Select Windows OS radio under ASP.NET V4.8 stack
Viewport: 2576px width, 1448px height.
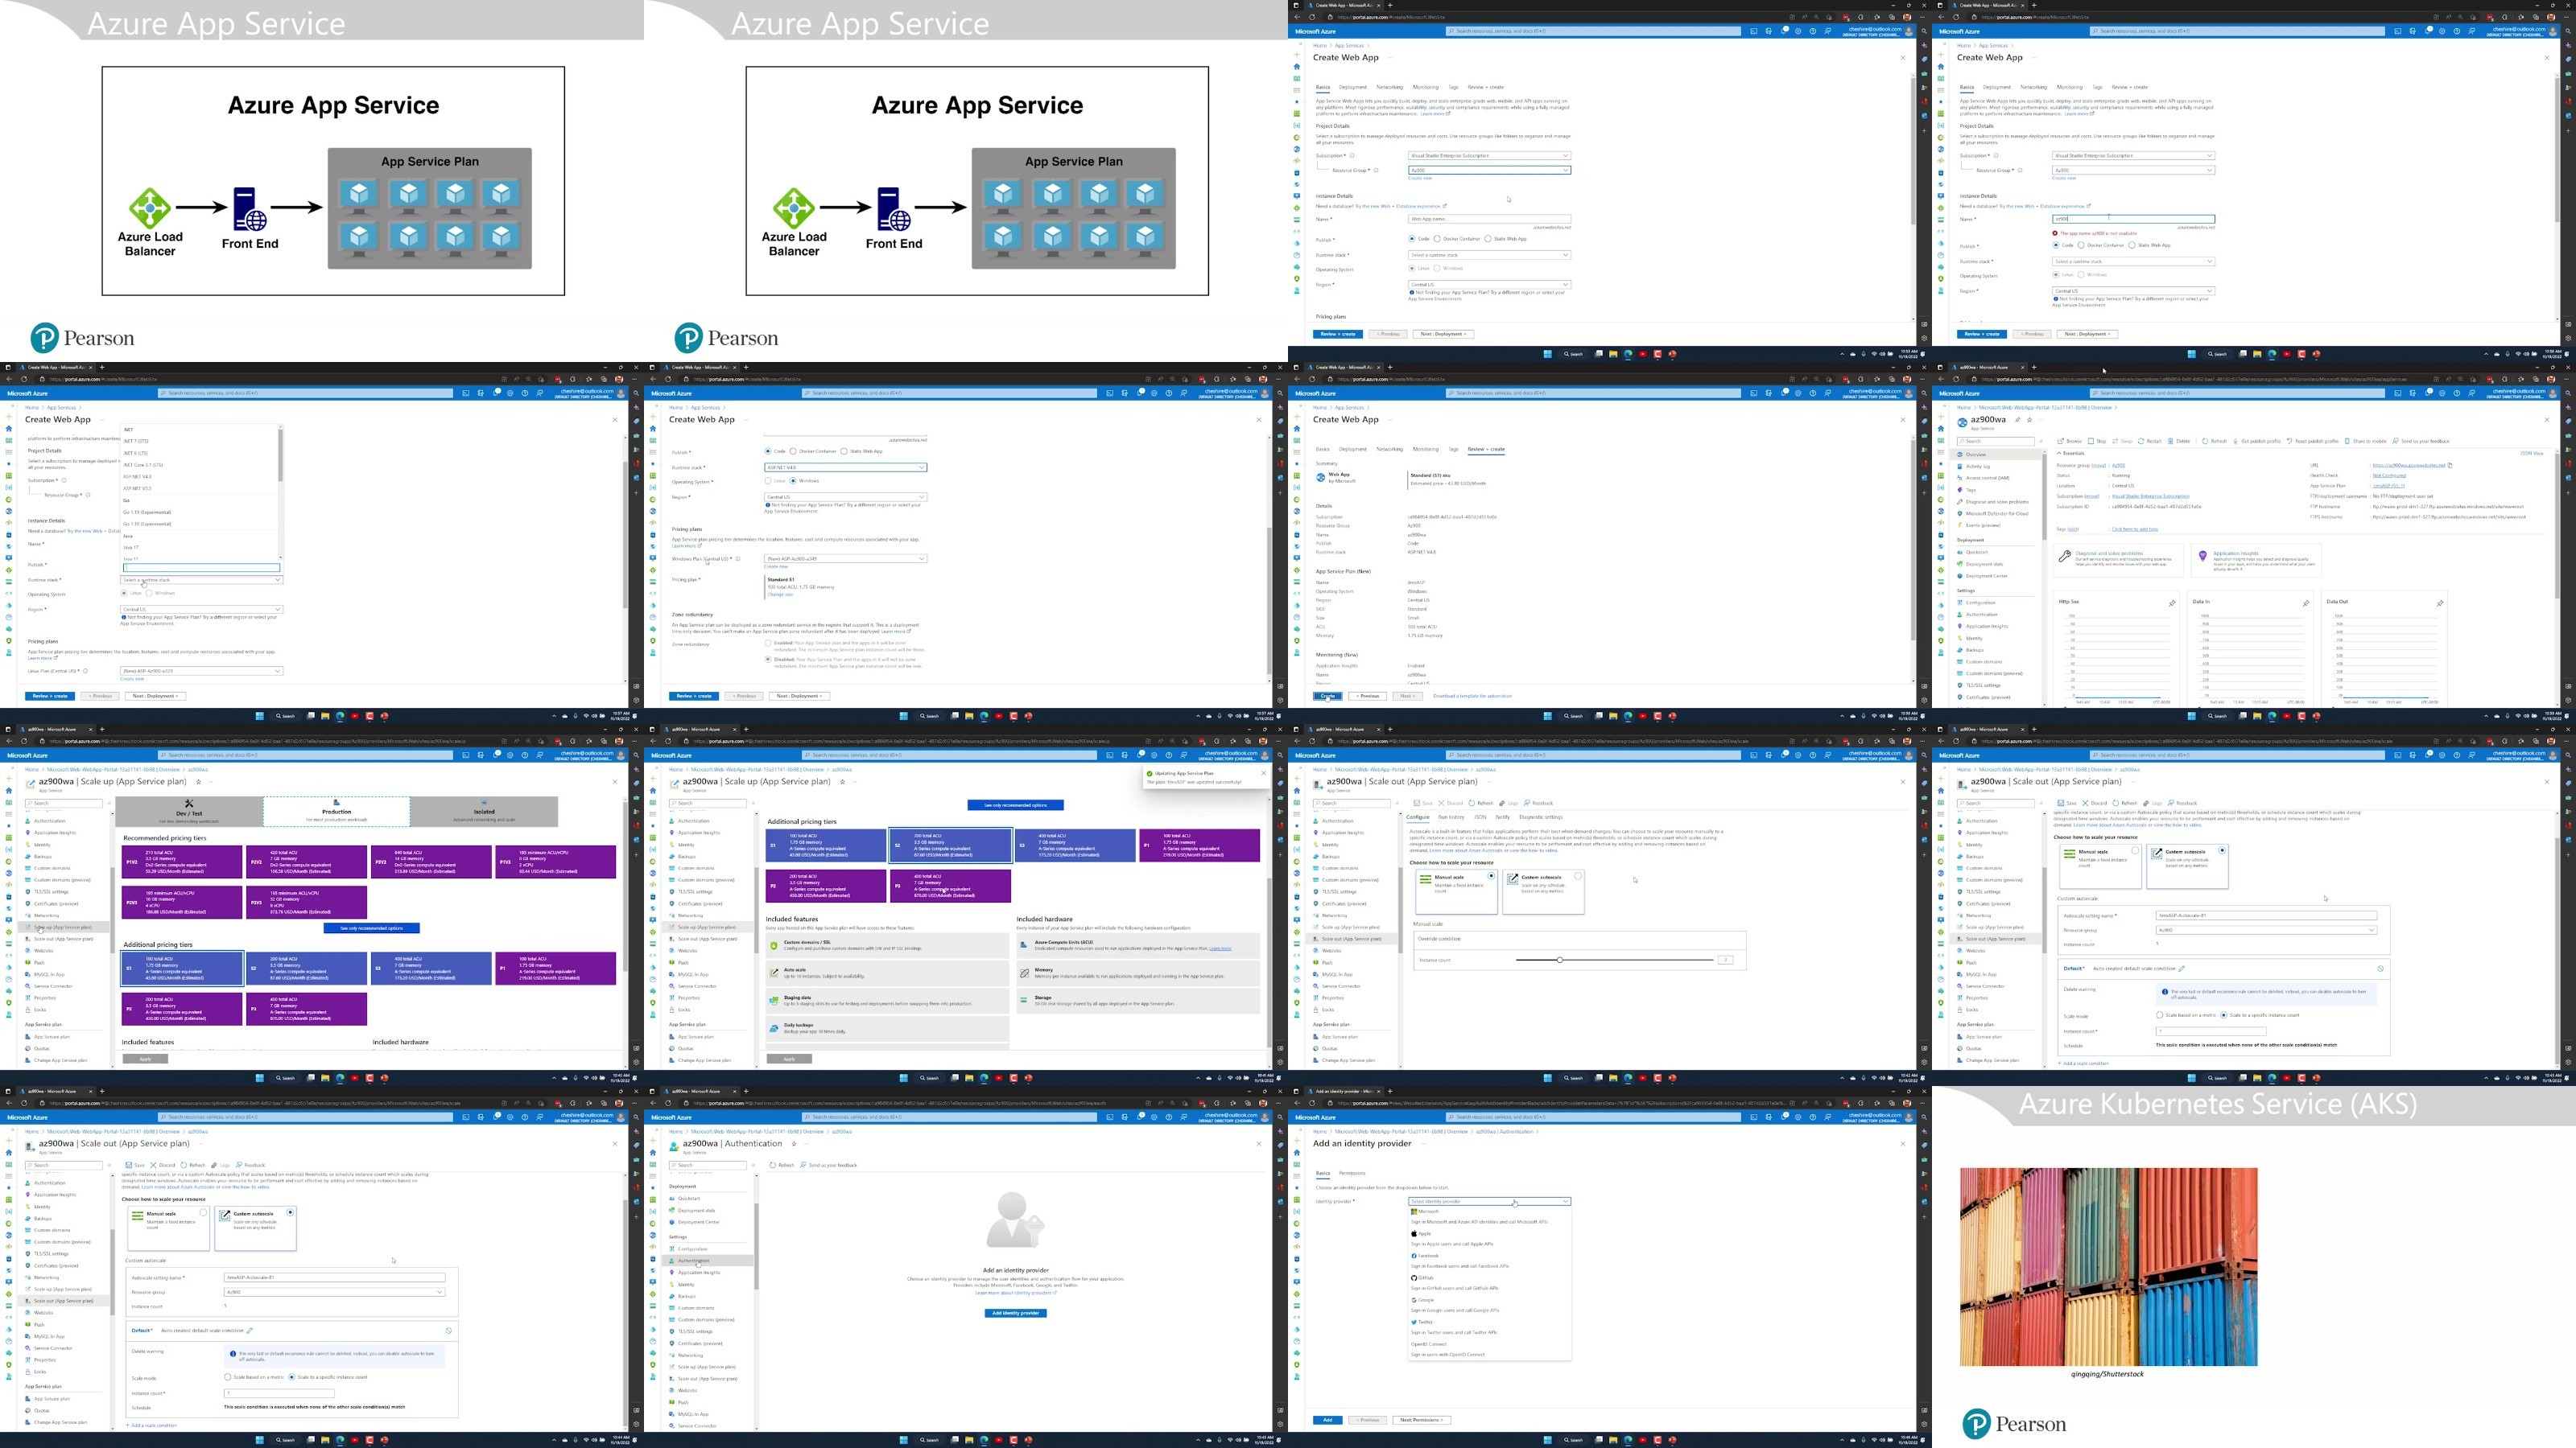click(x=793, y=482)
